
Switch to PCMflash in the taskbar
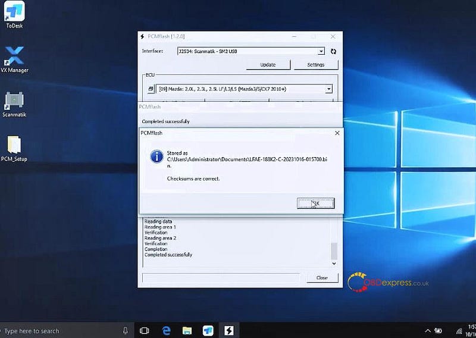tap(229, 331)
